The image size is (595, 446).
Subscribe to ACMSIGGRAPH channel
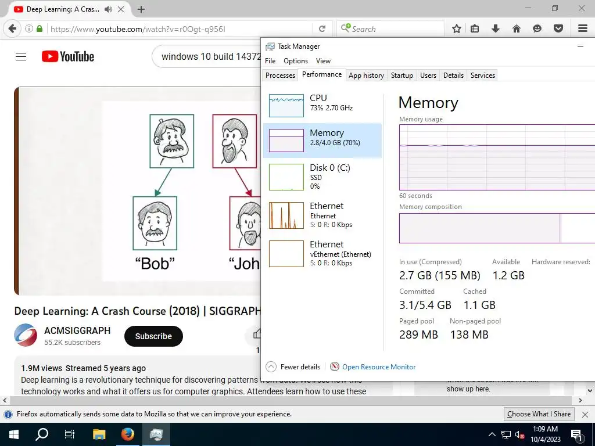coord(153,336)
